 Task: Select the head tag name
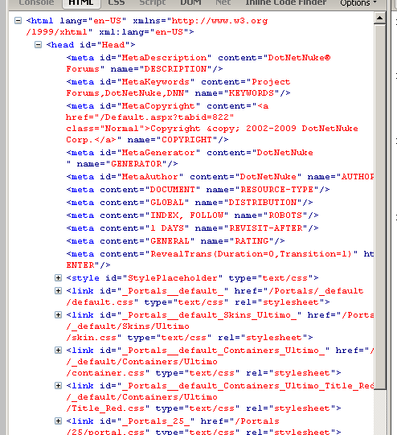tap(63, 45)
